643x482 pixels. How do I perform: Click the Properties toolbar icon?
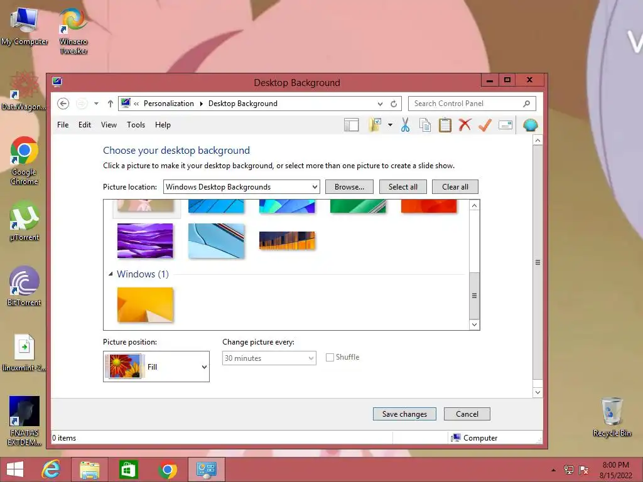(x=505, y=125)
